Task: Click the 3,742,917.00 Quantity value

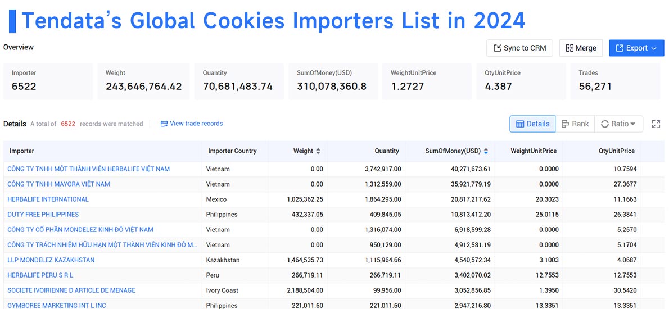Action: click(x=383, y=169)
